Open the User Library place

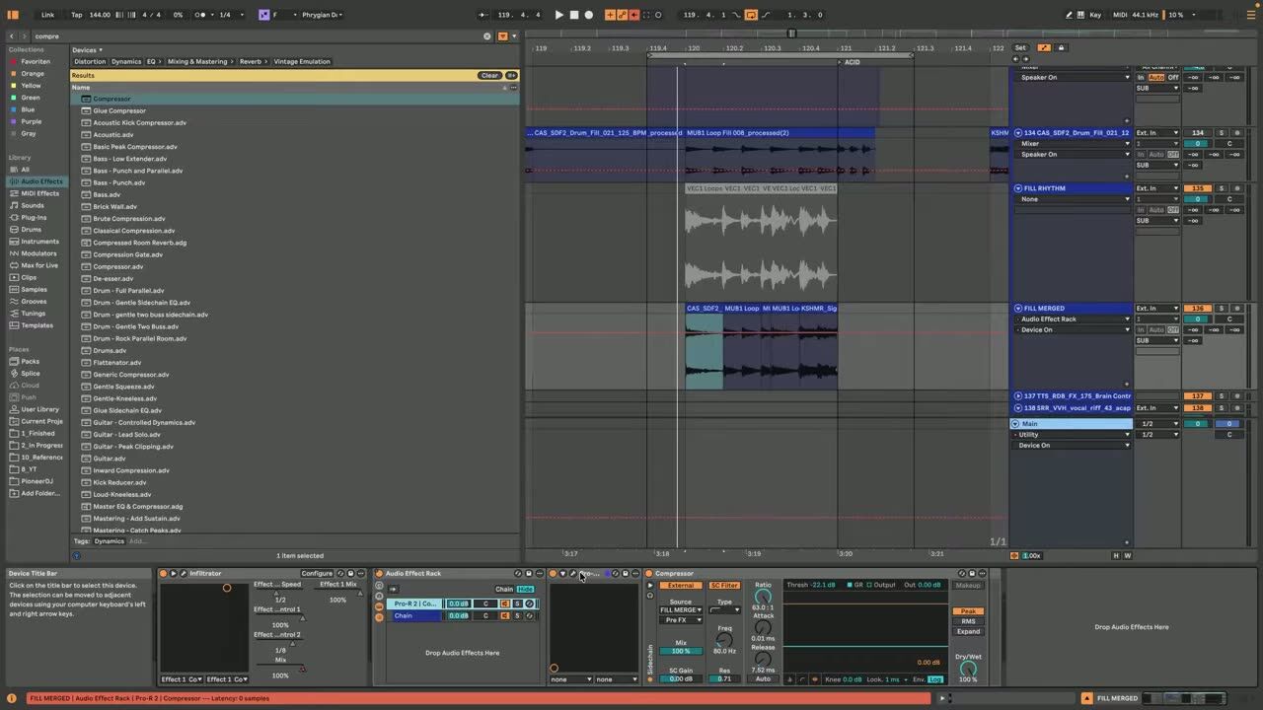click(x=40, y=408)
